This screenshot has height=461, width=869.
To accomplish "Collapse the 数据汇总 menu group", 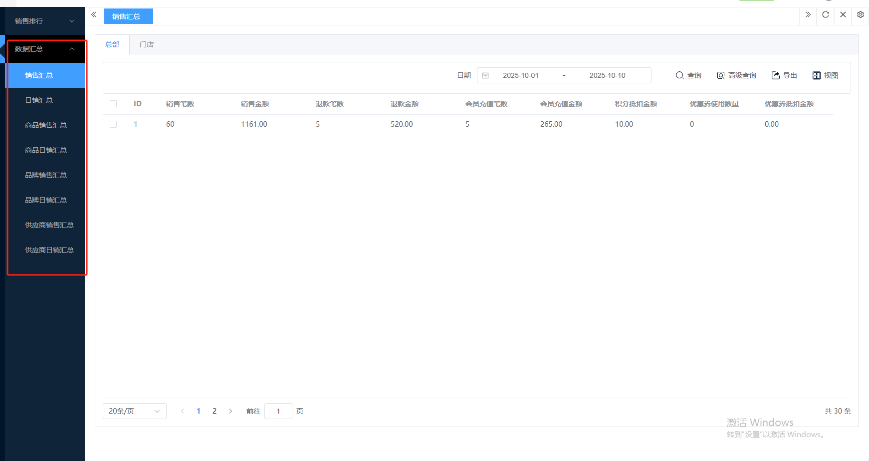I will [x=45, y=49].
